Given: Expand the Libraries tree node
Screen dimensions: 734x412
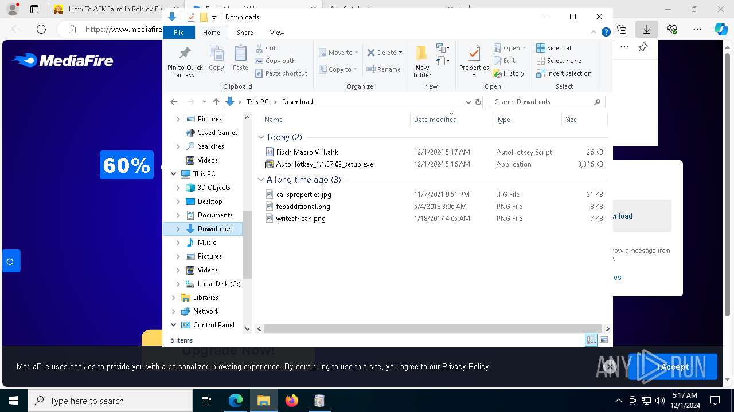Looking at the screenshot, I should pyautogui.click(x=174, y=298).
